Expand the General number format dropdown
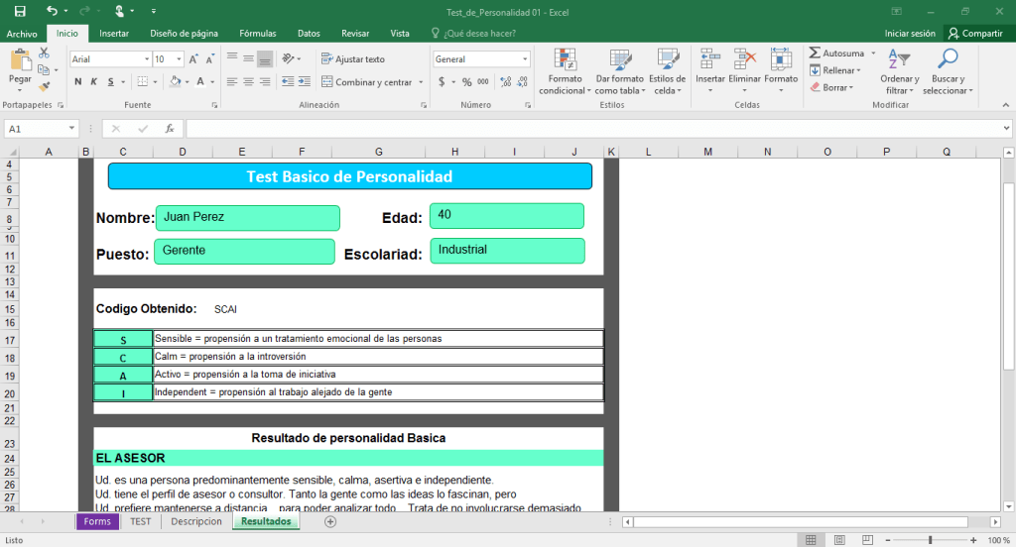This screenshot has height=547, width=1016. [525, 59]
